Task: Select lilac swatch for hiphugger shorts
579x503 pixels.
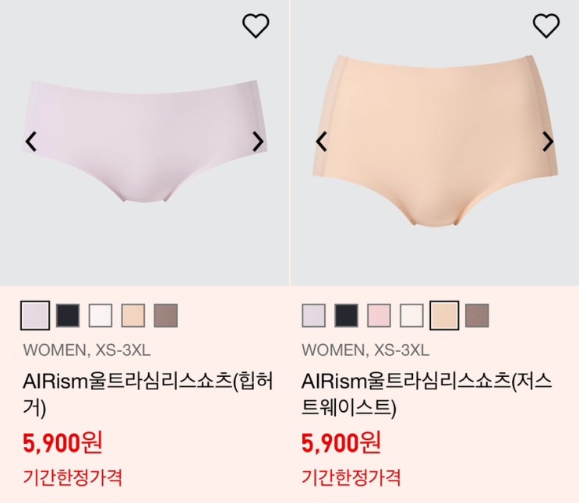Action: click(x=35, y=315)
